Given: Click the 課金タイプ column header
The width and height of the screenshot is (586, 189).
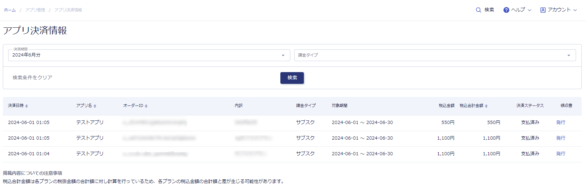Looking at the screenshot, I should click(x=306, y=106).
